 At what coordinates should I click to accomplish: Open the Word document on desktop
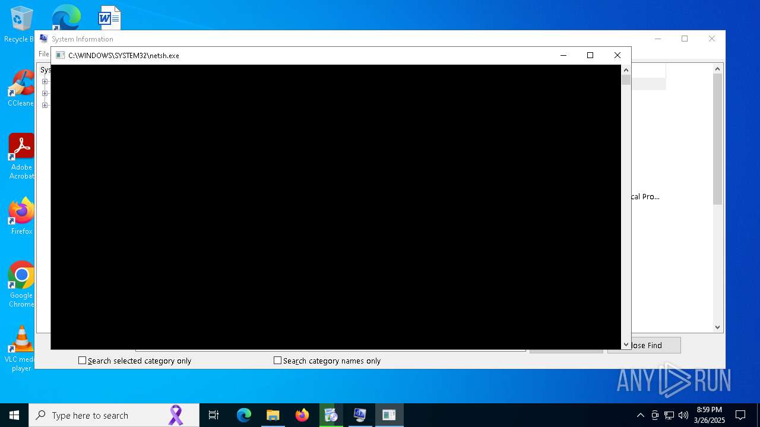pyautogui.click(x=109, y=17)
